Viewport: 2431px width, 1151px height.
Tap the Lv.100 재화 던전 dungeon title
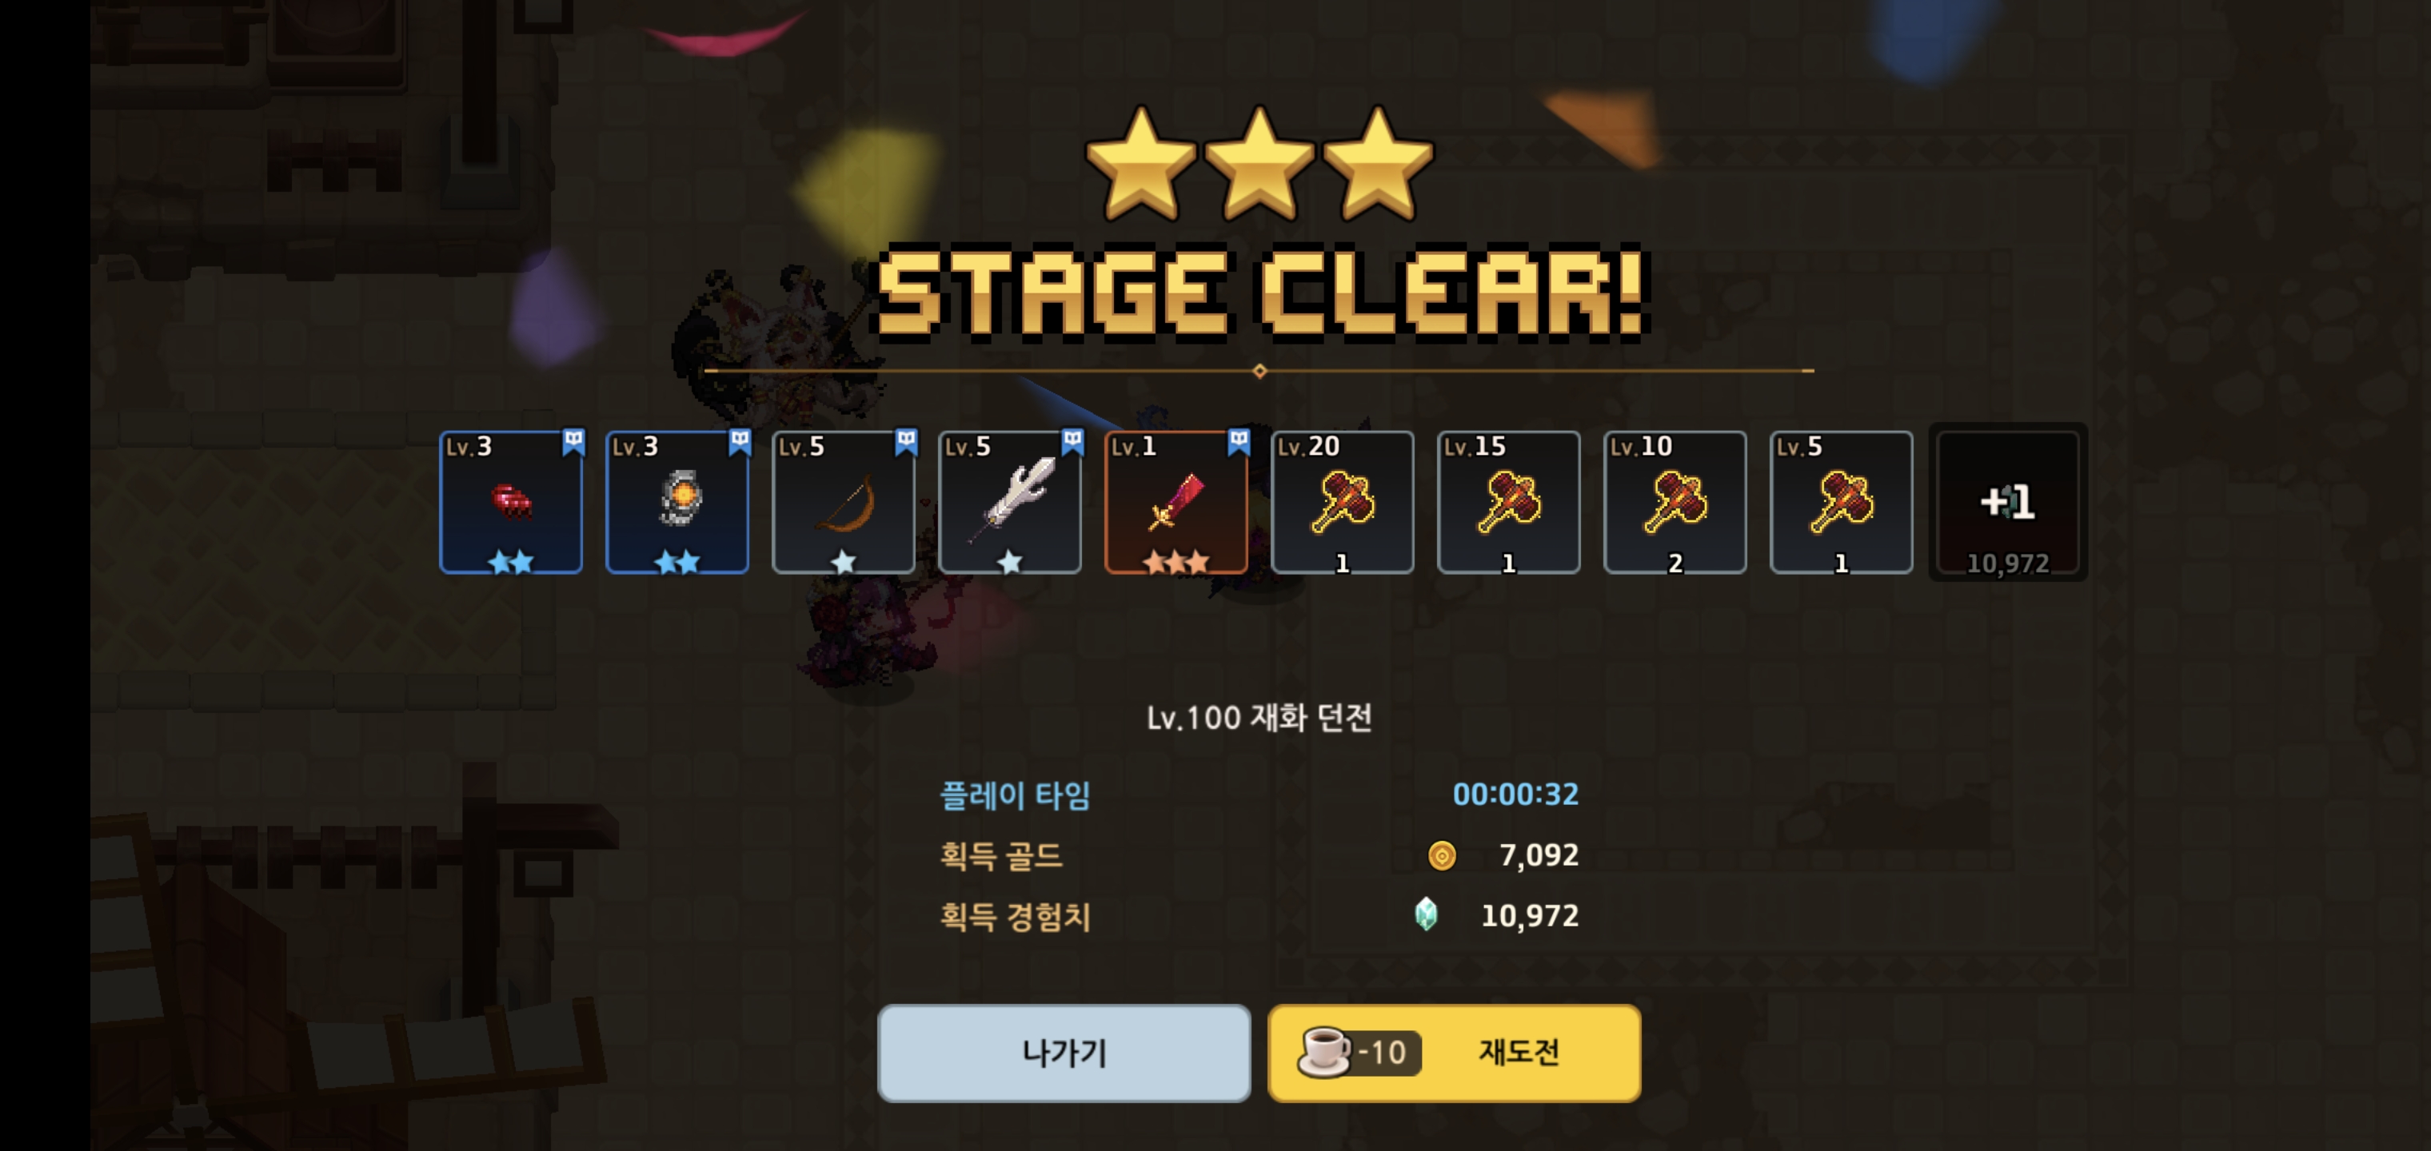(1259, 718)
